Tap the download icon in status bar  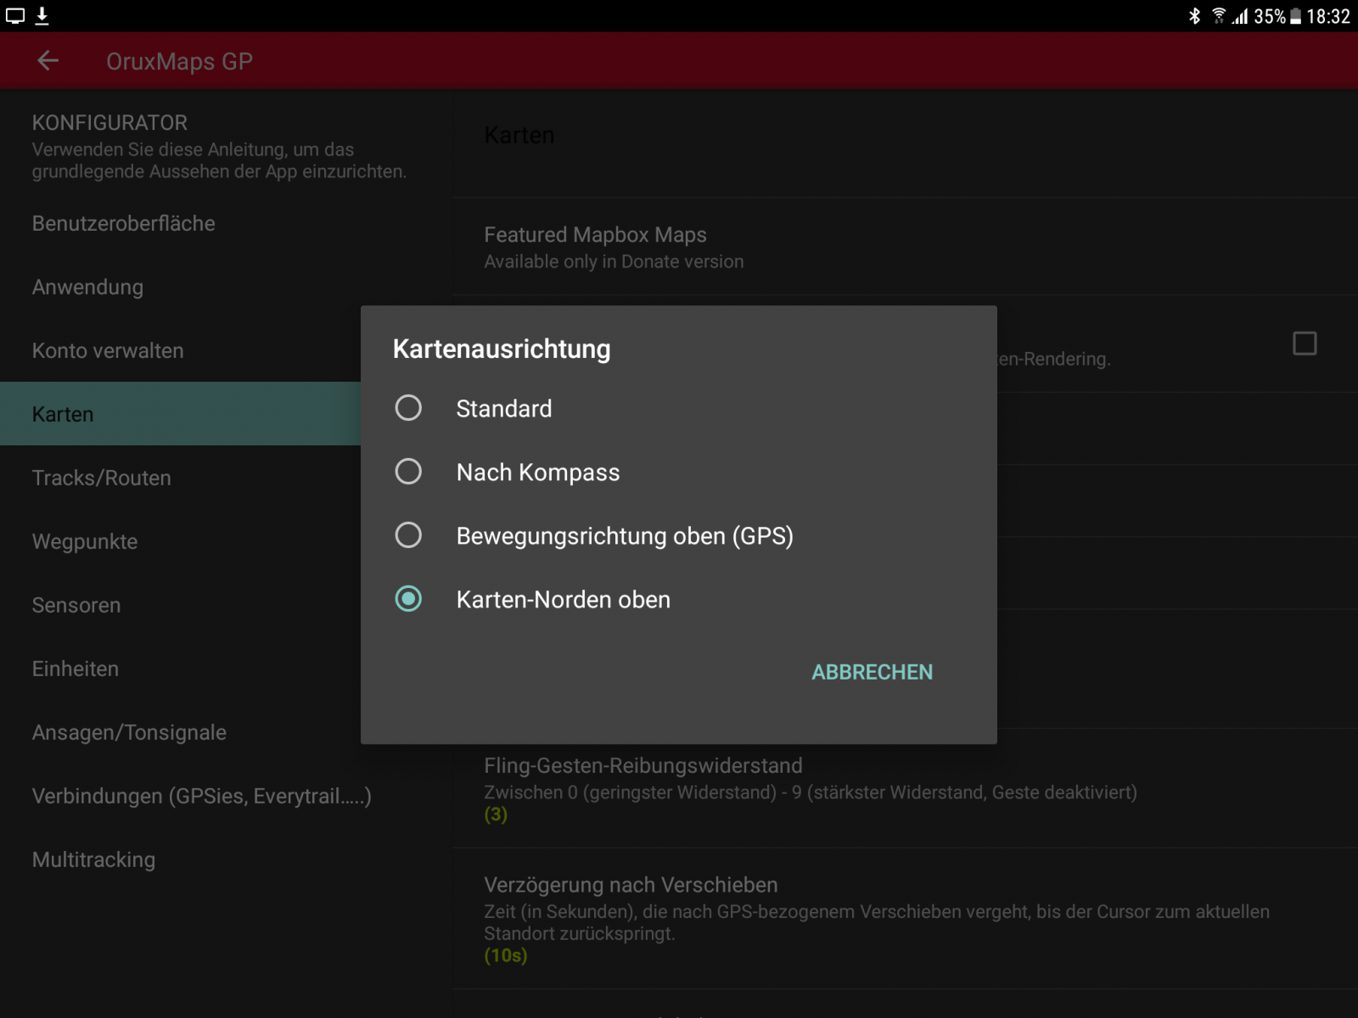click(42, 15)
